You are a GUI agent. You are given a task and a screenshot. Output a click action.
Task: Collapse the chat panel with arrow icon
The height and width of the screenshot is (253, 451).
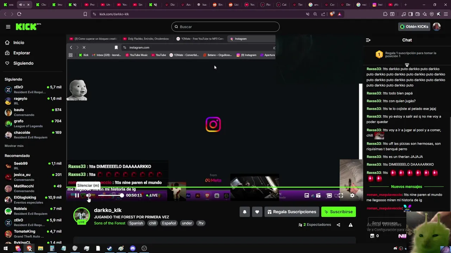tap(368, 40)
